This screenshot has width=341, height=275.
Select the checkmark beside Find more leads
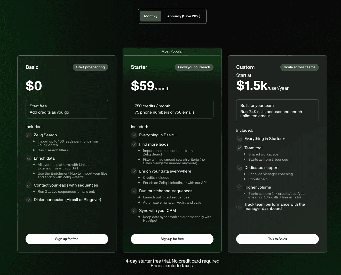click(134, 144)
